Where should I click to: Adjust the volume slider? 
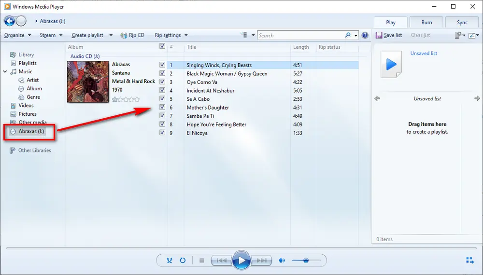306,261
